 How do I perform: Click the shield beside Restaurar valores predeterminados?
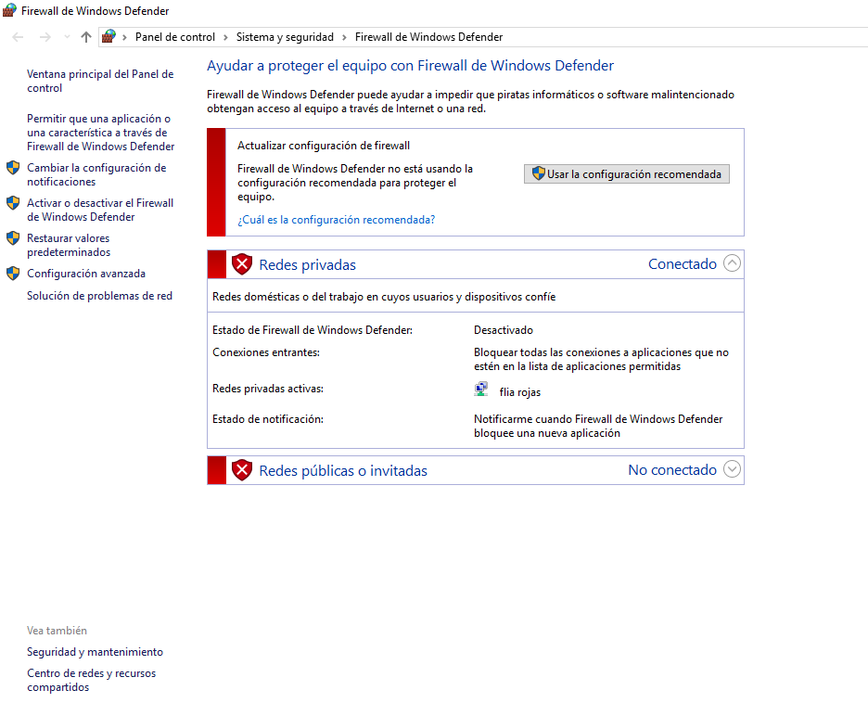13,238
